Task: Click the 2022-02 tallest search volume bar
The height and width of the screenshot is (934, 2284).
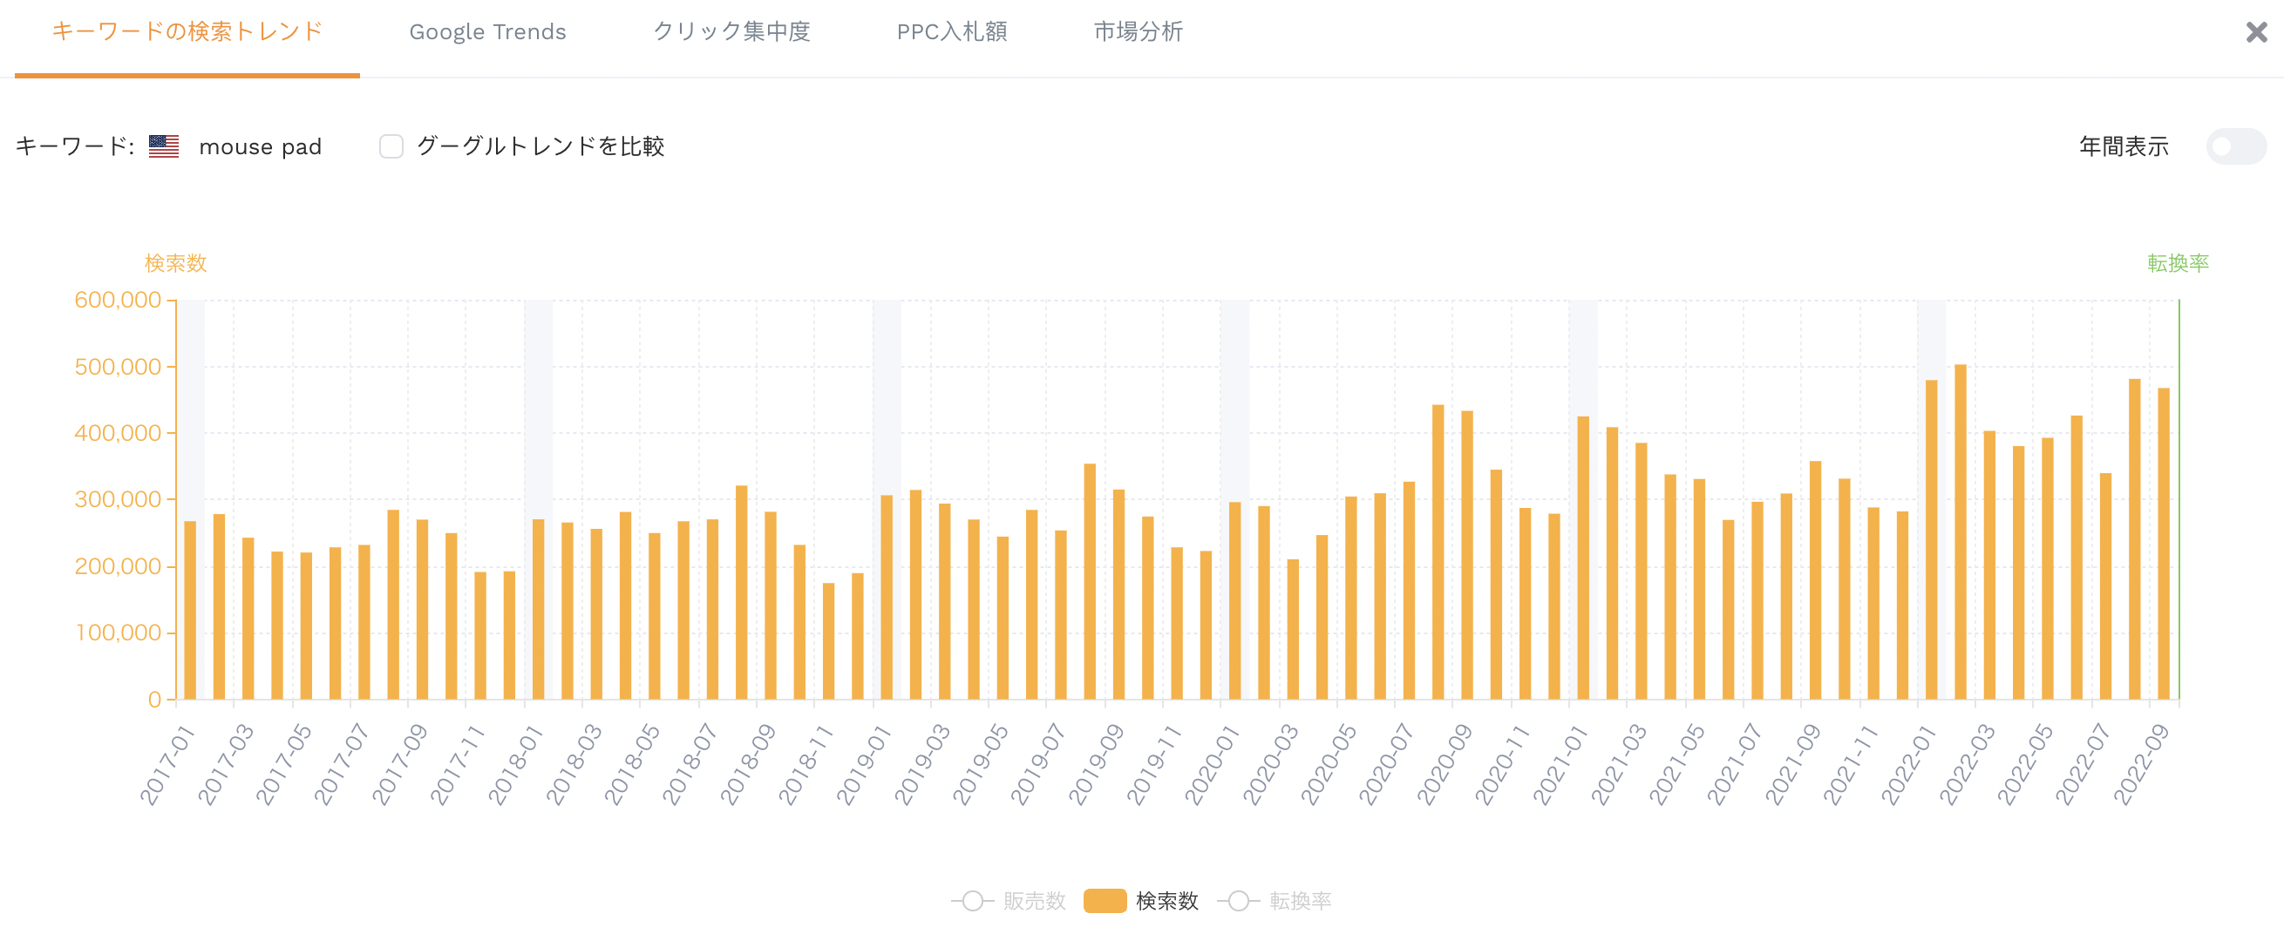Action: pyautogui.click(x=1960, y=531)
